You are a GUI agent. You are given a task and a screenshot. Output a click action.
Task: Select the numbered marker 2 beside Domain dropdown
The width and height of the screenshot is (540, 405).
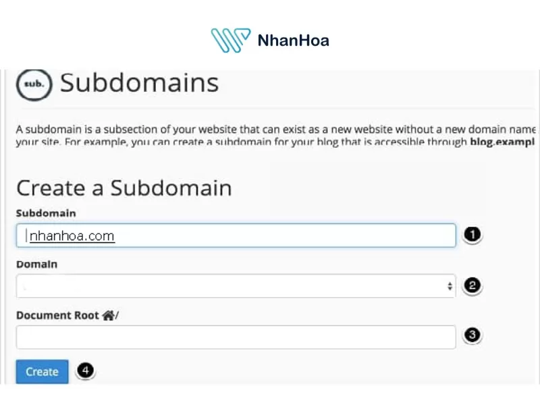[472, 285]
